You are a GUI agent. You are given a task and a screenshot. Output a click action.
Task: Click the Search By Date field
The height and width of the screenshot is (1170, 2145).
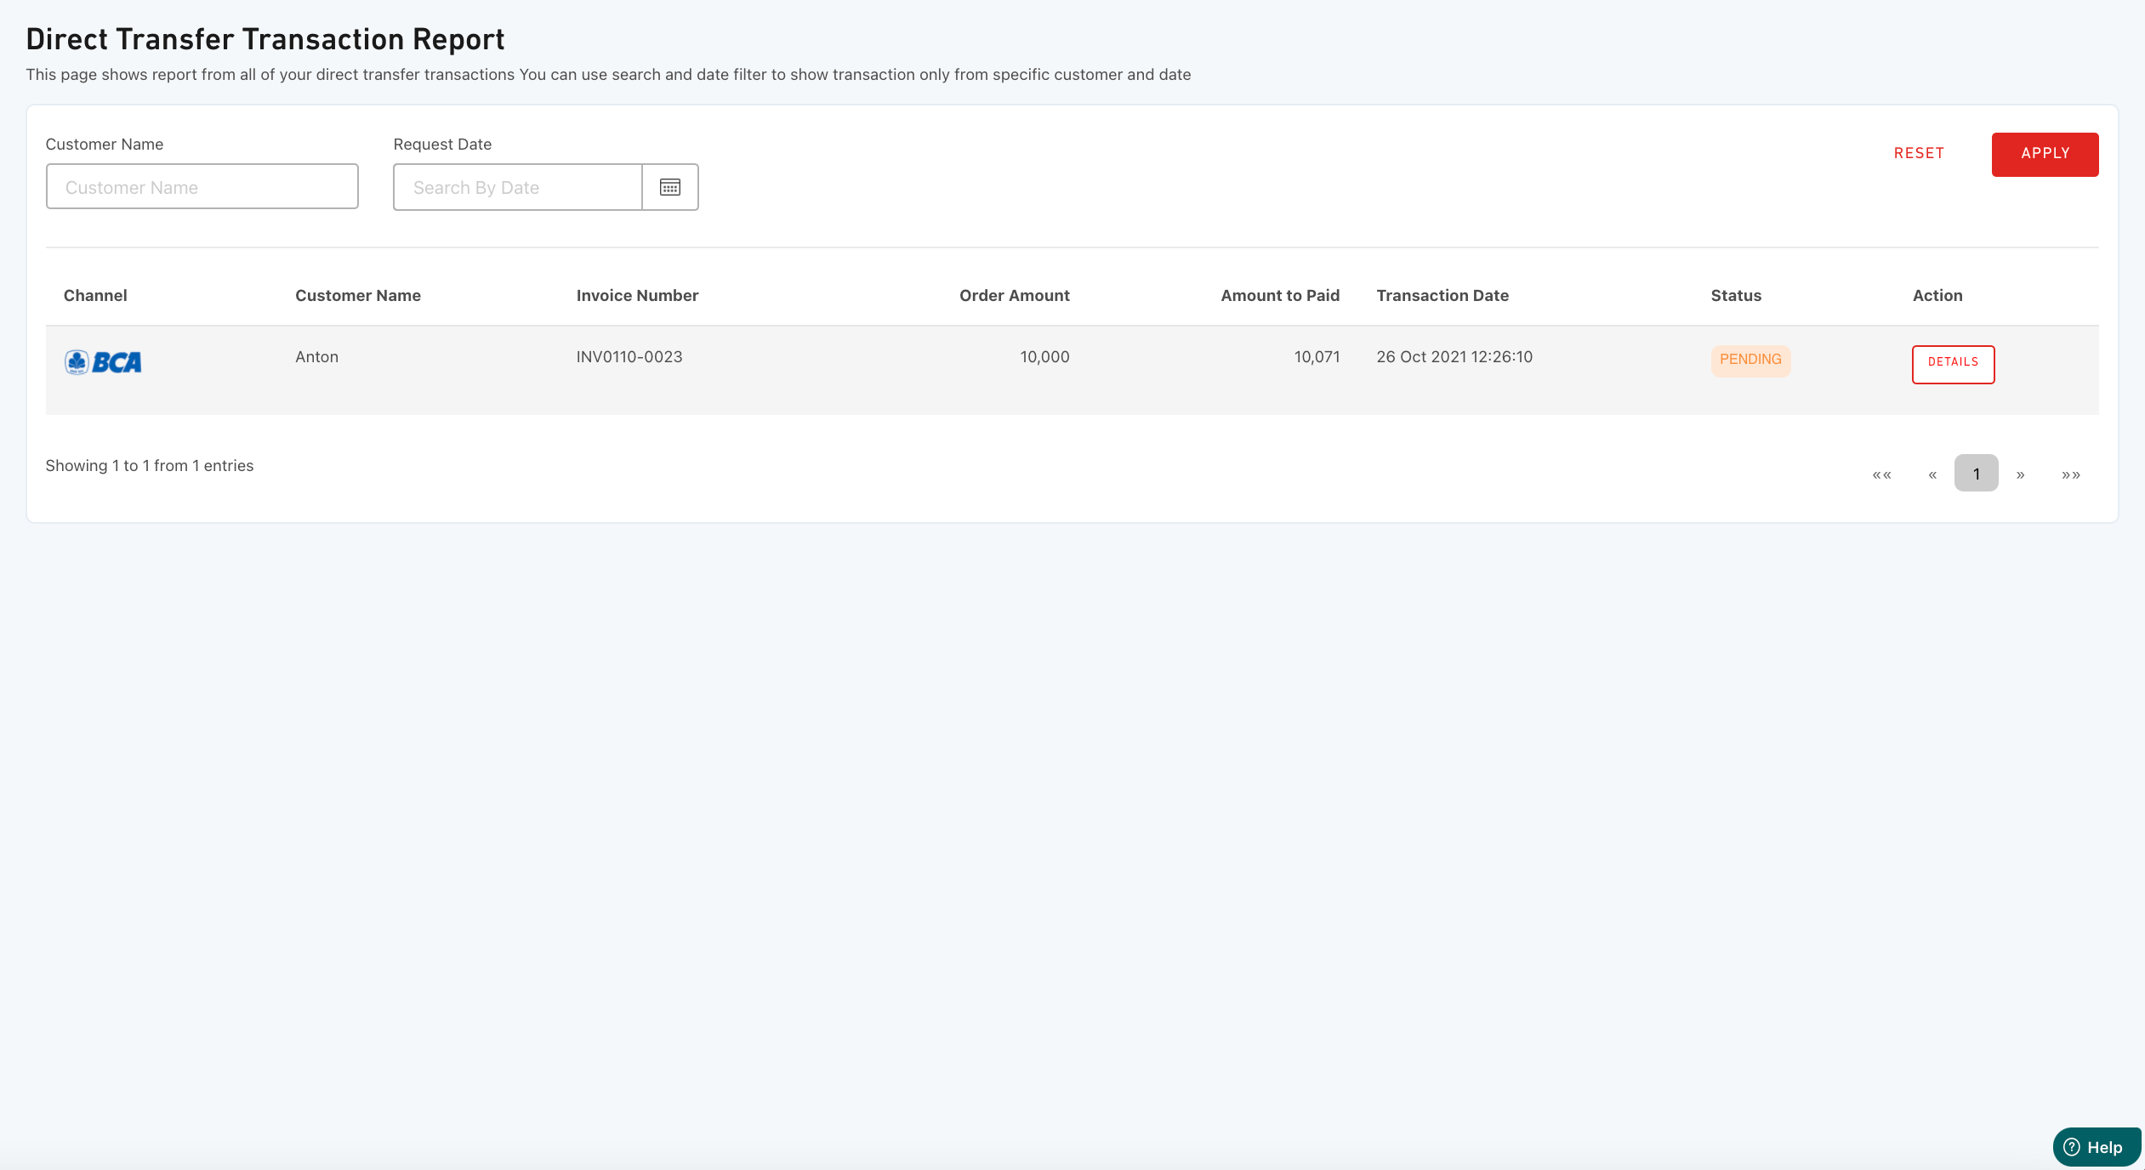(x=518, y=187)
